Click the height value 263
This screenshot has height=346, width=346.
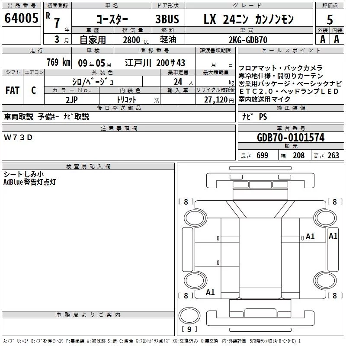pos(333,156)
